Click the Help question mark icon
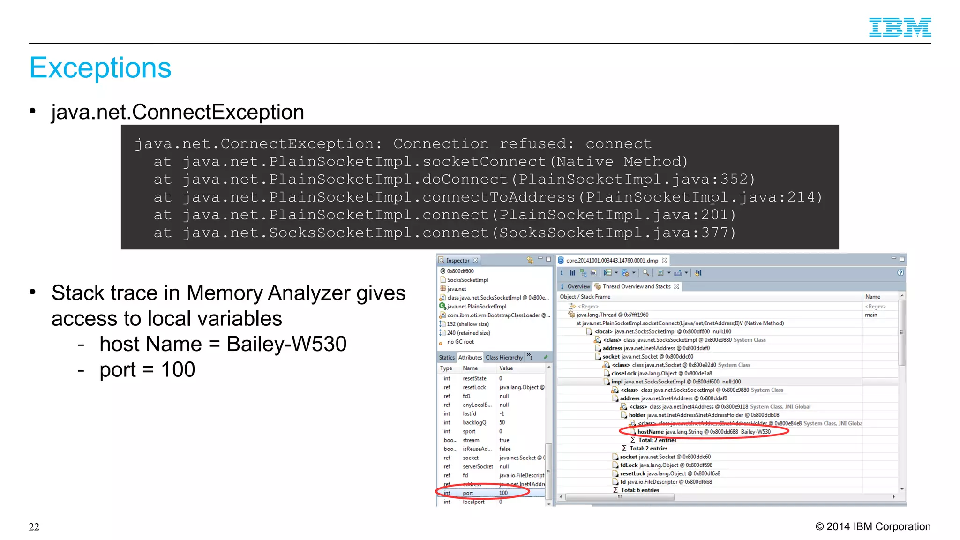This screenshot has width=960, height=540. coord(900,273)
